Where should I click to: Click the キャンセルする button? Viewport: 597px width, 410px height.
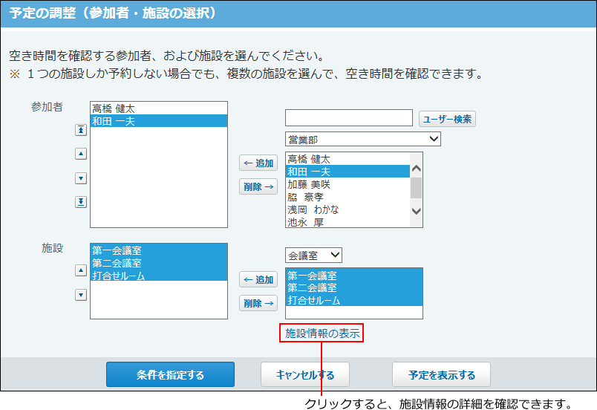pyautogui.click(x=305, y=374)
